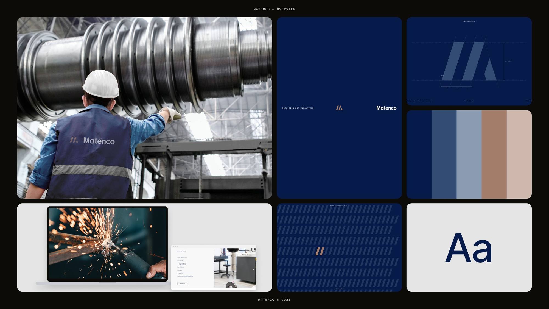Click the Matenco slash logo symbol in the blue panel
The height and width of the screenshot is (309, 549).
coord(339,108)
